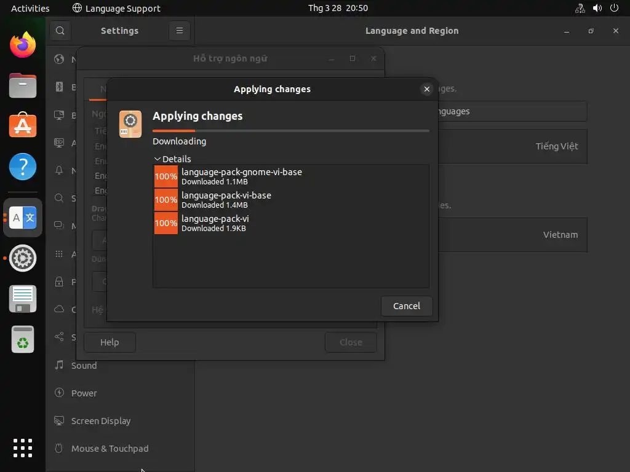Collapse the Details expander

click(x=157, y=159)
